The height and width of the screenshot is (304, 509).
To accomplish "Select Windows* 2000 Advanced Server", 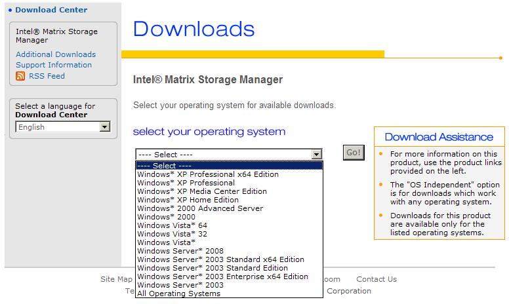I will (229, 208).
